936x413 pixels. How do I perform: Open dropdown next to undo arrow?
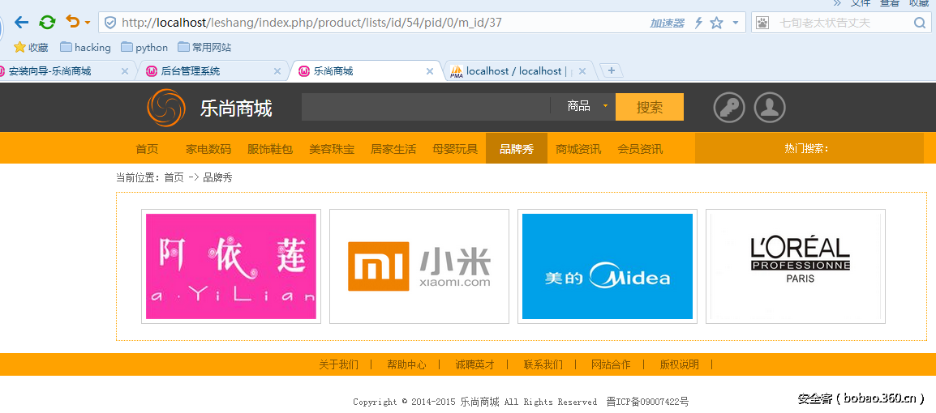click(88, 23)
